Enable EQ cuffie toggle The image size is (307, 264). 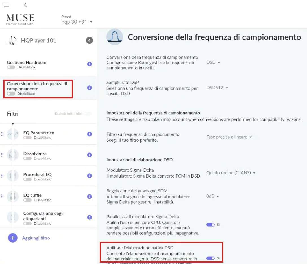(x=27, y=200)
